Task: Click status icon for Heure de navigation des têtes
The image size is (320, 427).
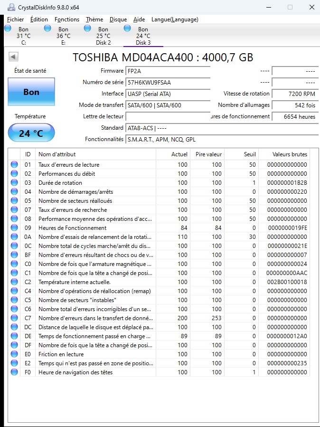Action: pos(14,372)
